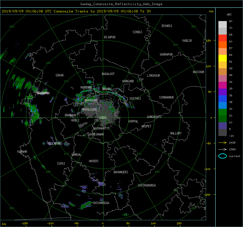Pick the dark green 10-20 dBZ swatch
243x227 pixels.
point(222,119)
